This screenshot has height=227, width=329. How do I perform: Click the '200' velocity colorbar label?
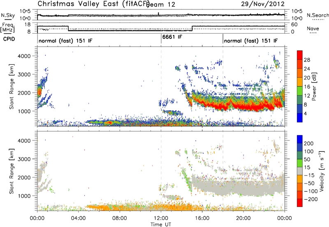309,143
